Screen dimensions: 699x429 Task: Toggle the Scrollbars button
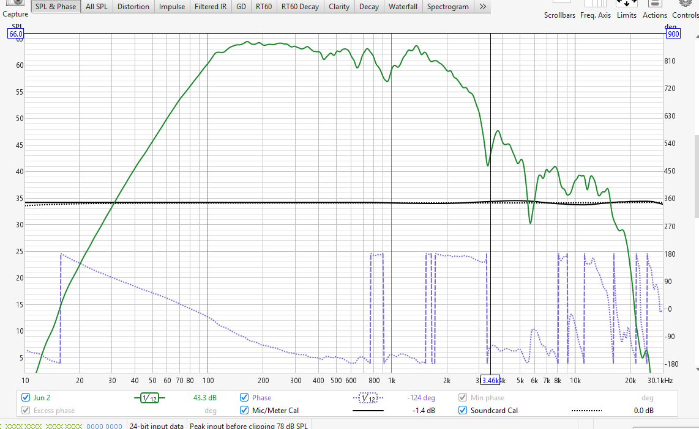[560, 9]
